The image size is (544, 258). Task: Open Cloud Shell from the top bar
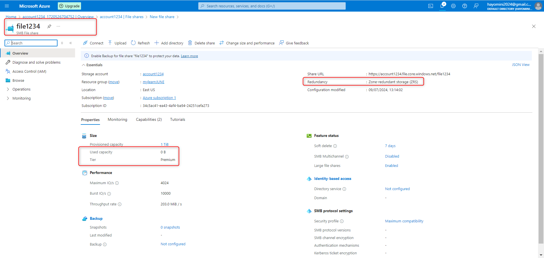[x=431, y=6]
